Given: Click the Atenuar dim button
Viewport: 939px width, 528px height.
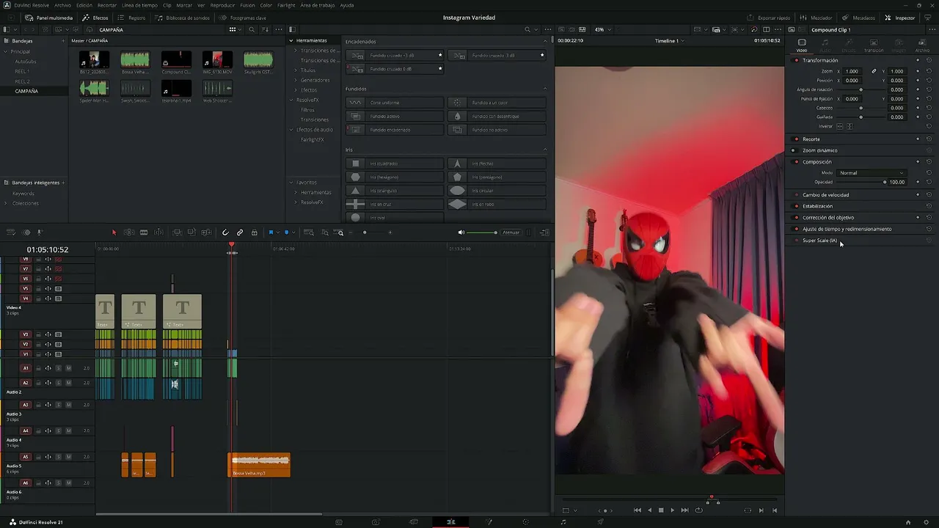Looking at the screenshot, I should (511, 232).
